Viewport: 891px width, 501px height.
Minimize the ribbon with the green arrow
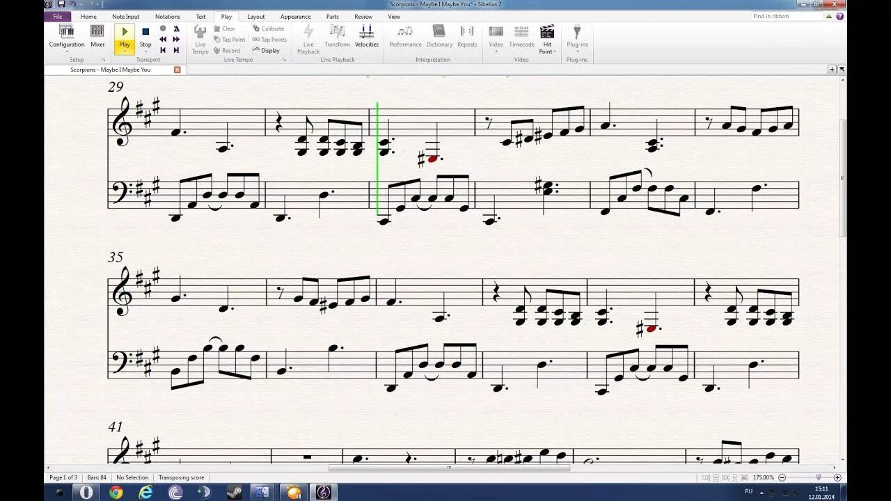click(830, 16)
